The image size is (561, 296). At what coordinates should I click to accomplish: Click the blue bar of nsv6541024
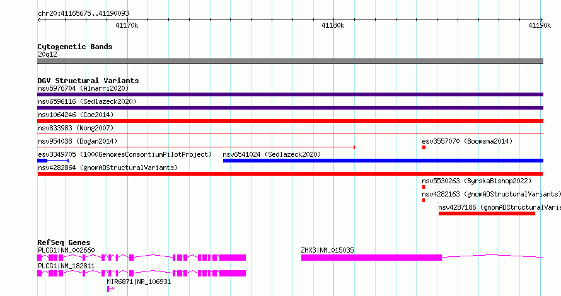pyautogui.click(x=383, y=161)
